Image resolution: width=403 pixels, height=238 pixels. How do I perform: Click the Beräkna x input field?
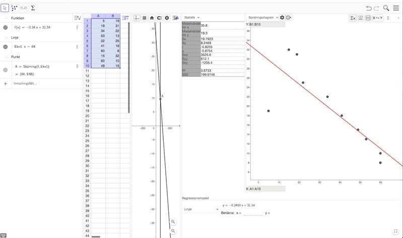253,213
